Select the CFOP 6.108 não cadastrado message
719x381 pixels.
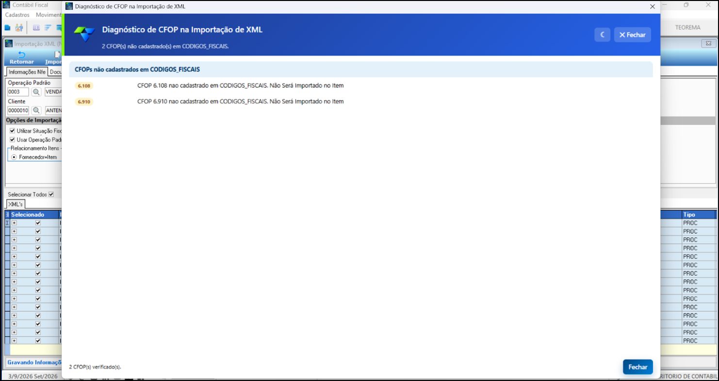(x=241, y=86)
